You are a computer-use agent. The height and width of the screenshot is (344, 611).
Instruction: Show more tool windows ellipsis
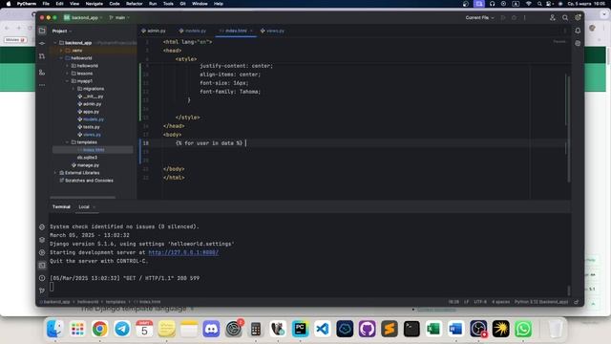click(x=42, y=85)
